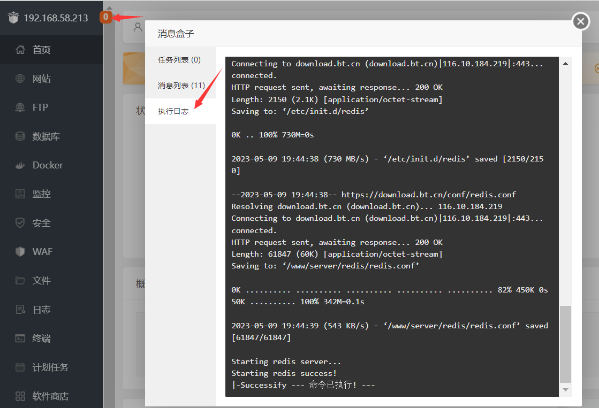Screen dimensions: 599x408
Task: Open 计划任务 menu item
Action: click(51, 367)
